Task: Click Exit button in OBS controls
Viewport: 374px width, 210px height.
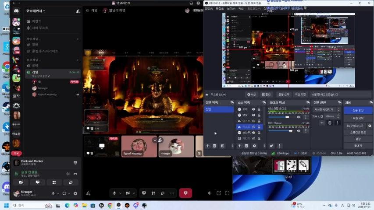Action: pyautogui.click(x=358, y=146)
